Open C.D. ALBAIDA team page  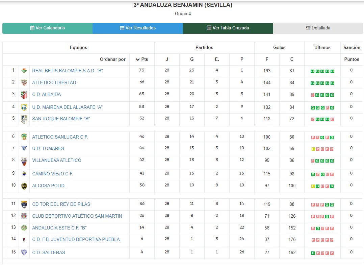[47, 94]
